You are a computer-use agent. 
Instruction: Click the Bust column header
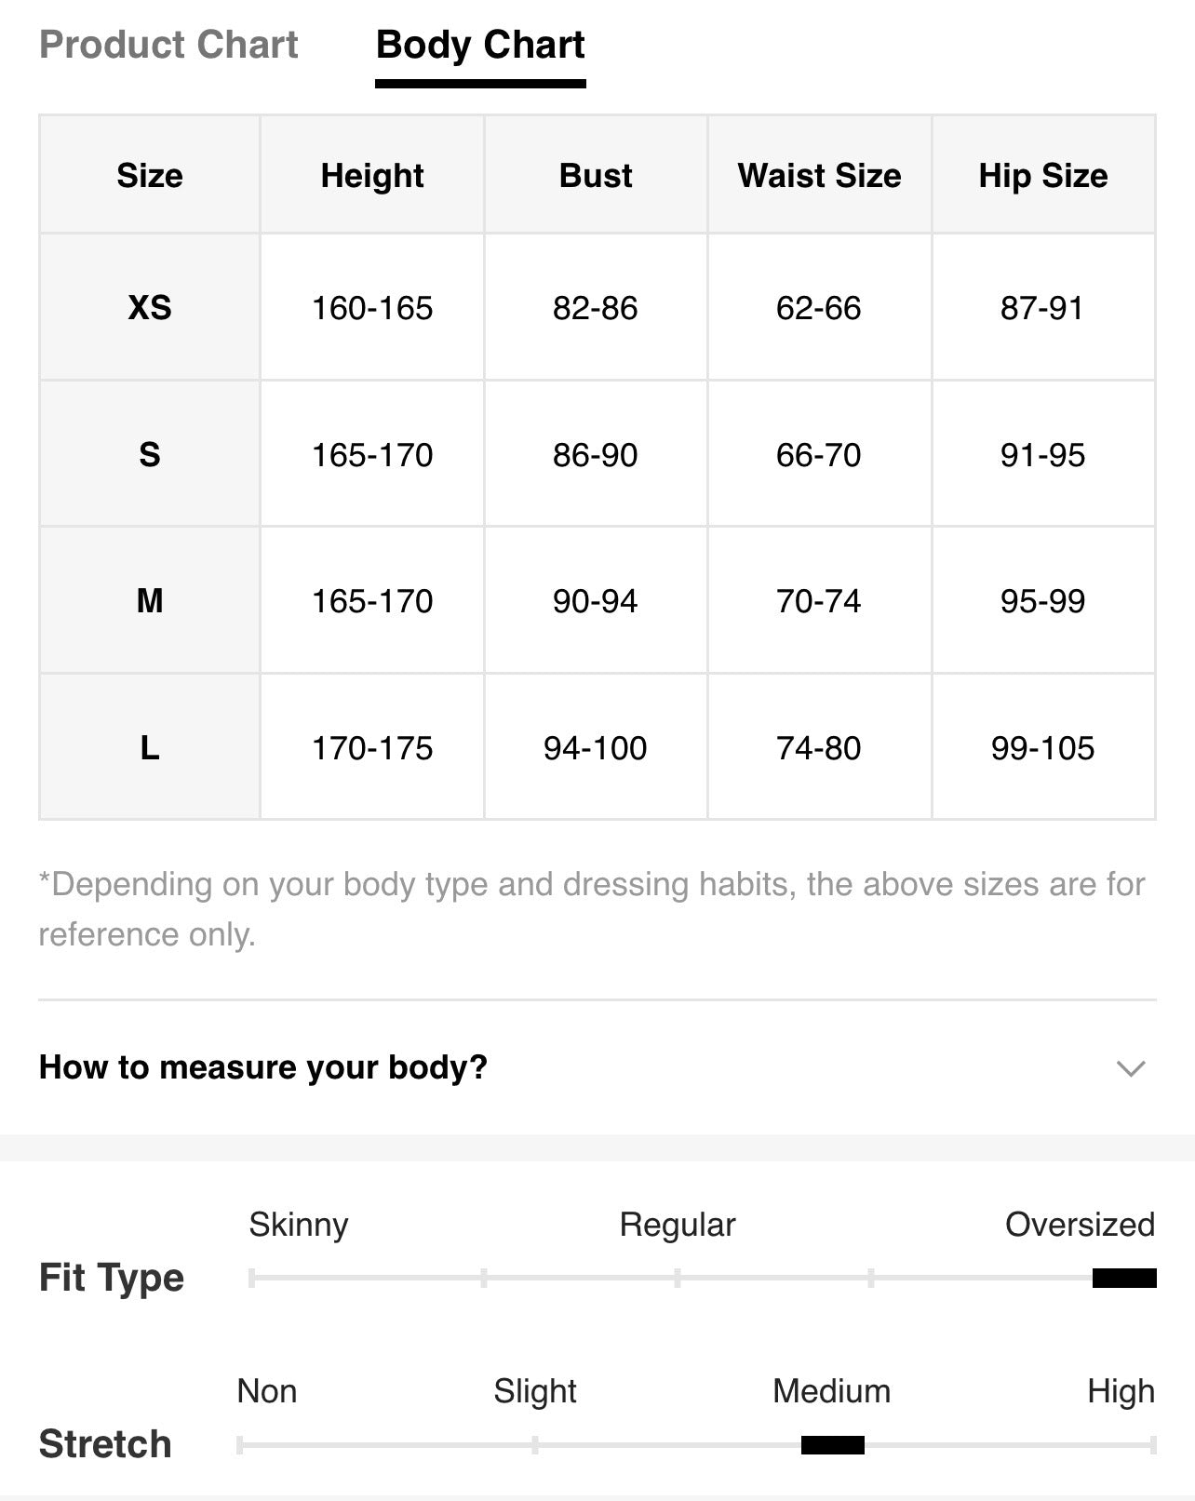(596, 175)
